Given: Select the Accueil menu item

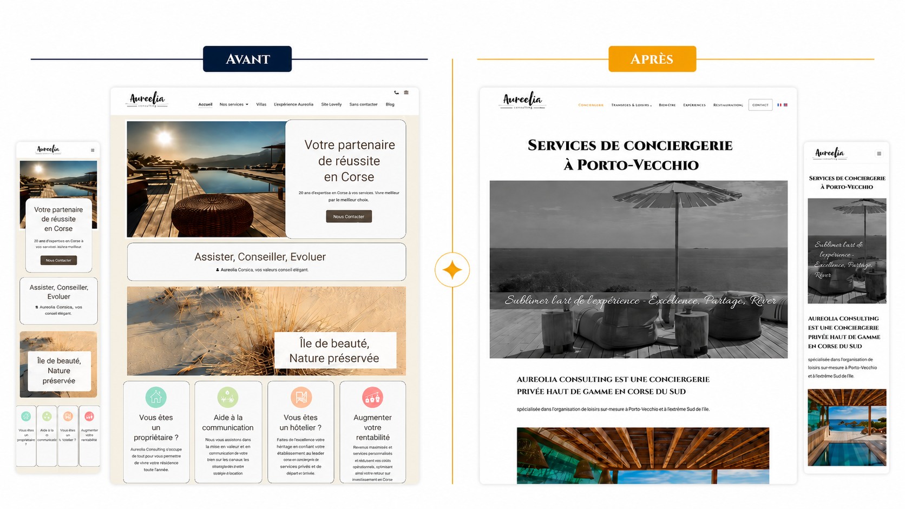Looking at the screenshot, I should point(205,104).
